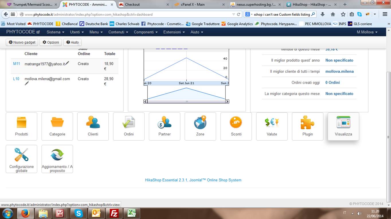The height and width of the screenshot is (219, 391).
Task: Open Skype from the taskbar
Action: [x=78, y=213]
